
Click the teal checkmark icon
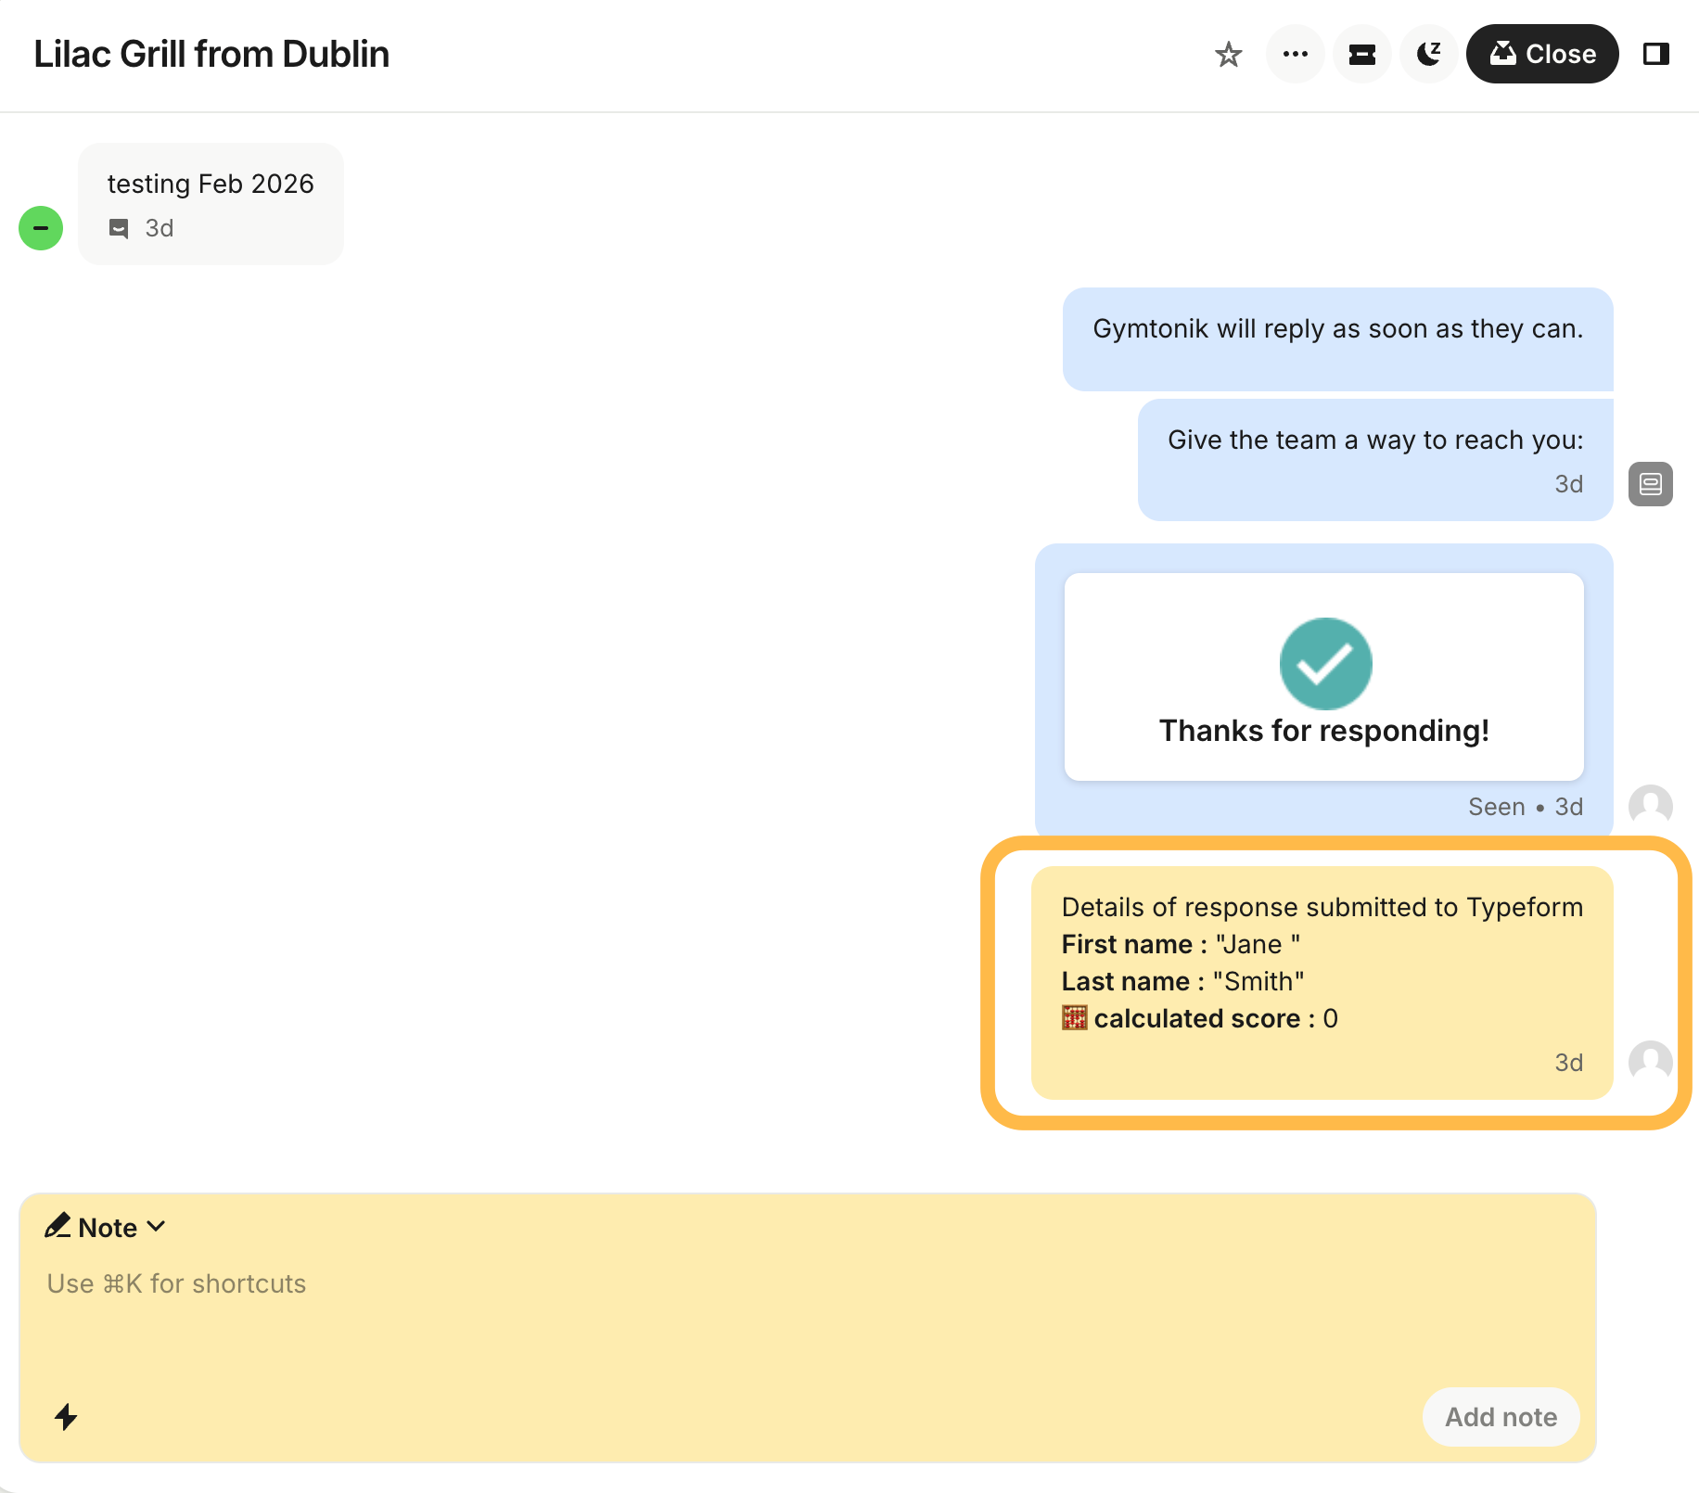pyautogui.click(x=1325, y=664)
